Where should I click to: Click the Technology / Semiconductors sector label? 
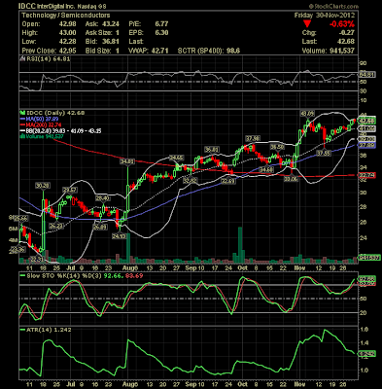click(66, 16)
